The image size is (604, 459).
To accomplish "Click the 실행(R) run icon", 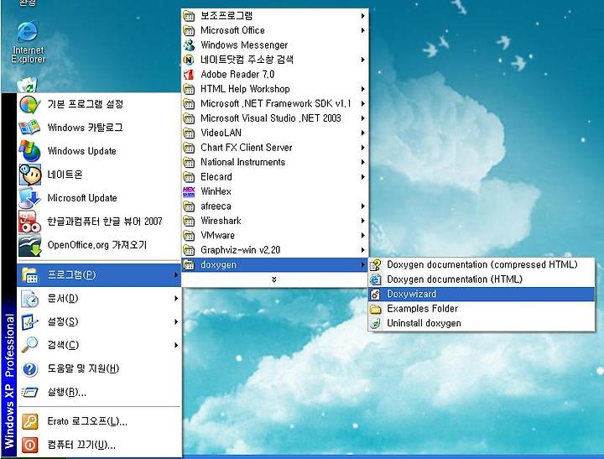I will point(29,393).
